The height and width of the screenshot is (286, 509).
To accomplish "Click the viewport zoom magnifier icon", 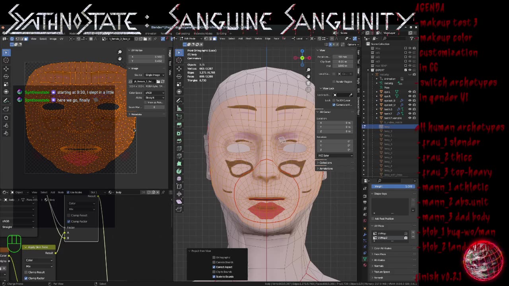I will [x=308, y=70].
